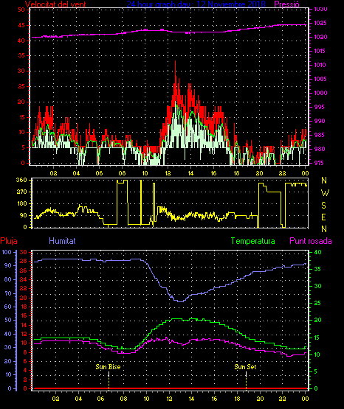Click the 'Velocitat del vent' wind speed label
Screen dimensions: 344x409
point(55,4)
